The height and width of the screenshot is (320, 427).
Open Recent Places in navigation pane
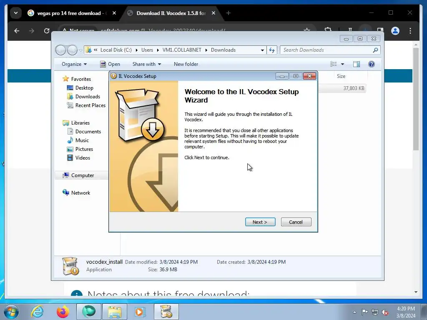tap(90, 105)
